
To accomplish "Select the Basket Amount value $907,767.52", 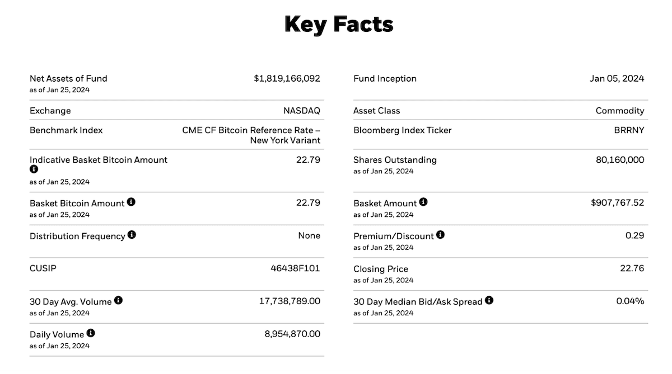I will [x=618, y=202].
